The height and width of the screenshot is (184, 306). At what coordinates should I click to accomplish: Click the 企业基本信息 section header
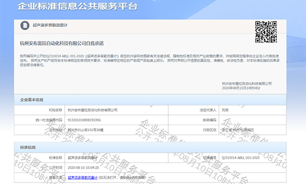tap(150, 100)
